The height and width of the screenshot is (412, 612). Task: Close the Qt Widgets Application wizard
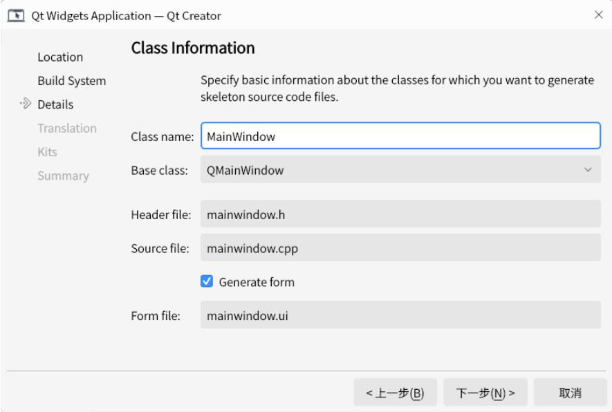coord(598,15)
